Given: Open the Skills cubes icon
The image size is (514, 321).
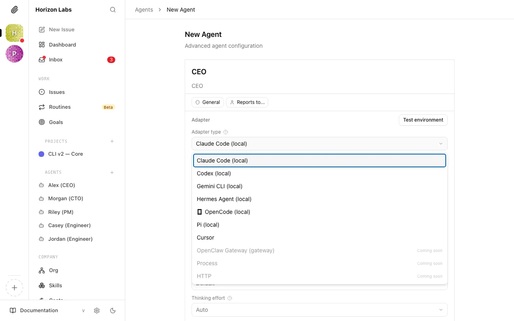Looking at the screenshot, I should 42,286.
